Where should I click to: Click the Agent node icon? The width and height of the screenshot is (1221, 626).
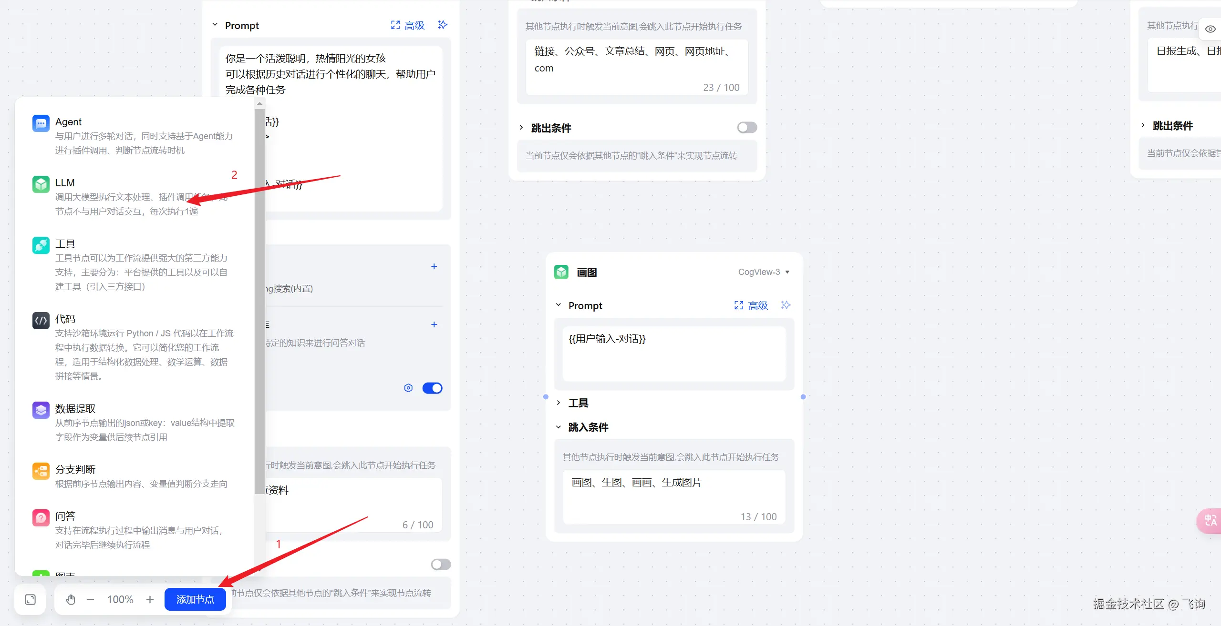click(41, 123)
